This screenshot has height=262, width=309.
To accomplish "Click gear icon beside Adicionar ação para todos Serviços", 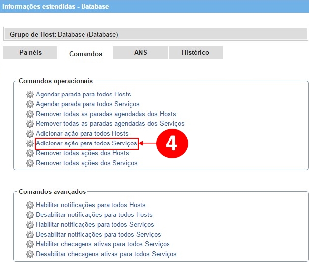I will click(x=30, y=143).
